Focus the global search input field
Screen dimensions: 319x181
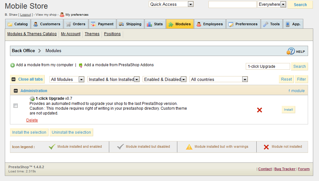coord(232,4)
